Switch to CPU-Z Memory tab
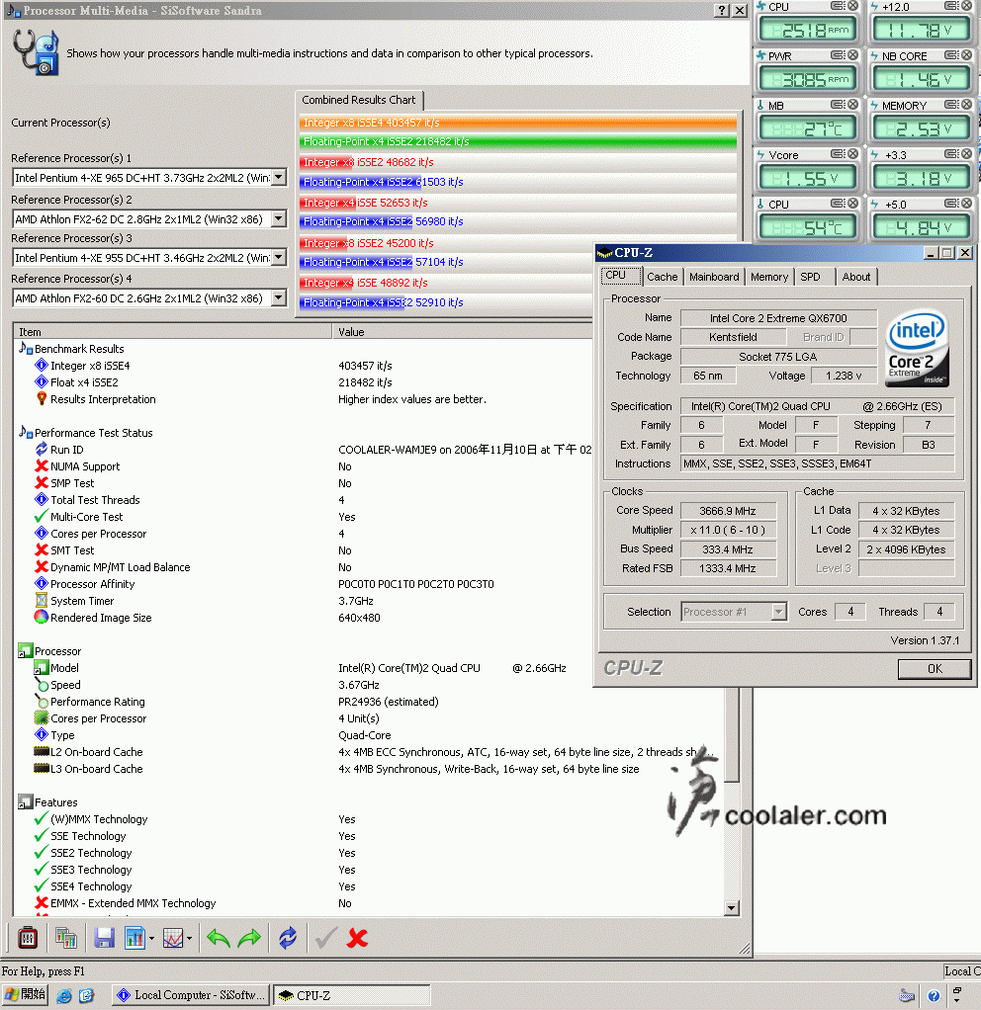 click(x=769, y=277)
